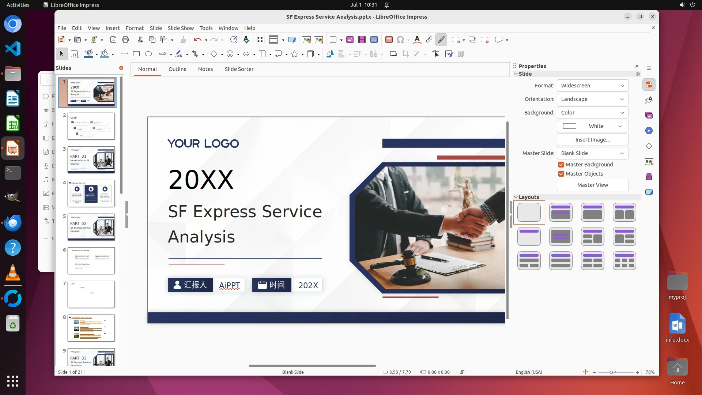Click the Display Grid icon
The width and height of the screenshot is (702, 395).
260,40
